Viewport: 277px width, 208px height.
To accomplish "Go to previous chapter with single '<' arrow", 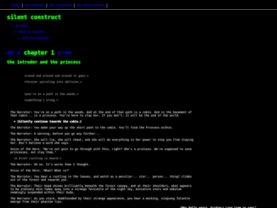I will (x=19, y=53).
